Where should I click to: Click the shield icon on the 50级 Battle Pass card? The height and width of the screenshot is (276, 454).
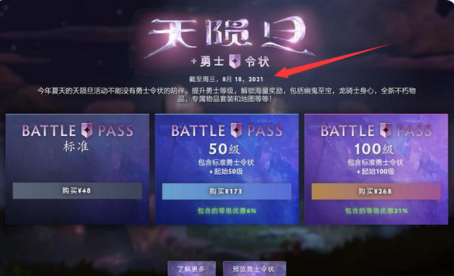coord(236,131)
